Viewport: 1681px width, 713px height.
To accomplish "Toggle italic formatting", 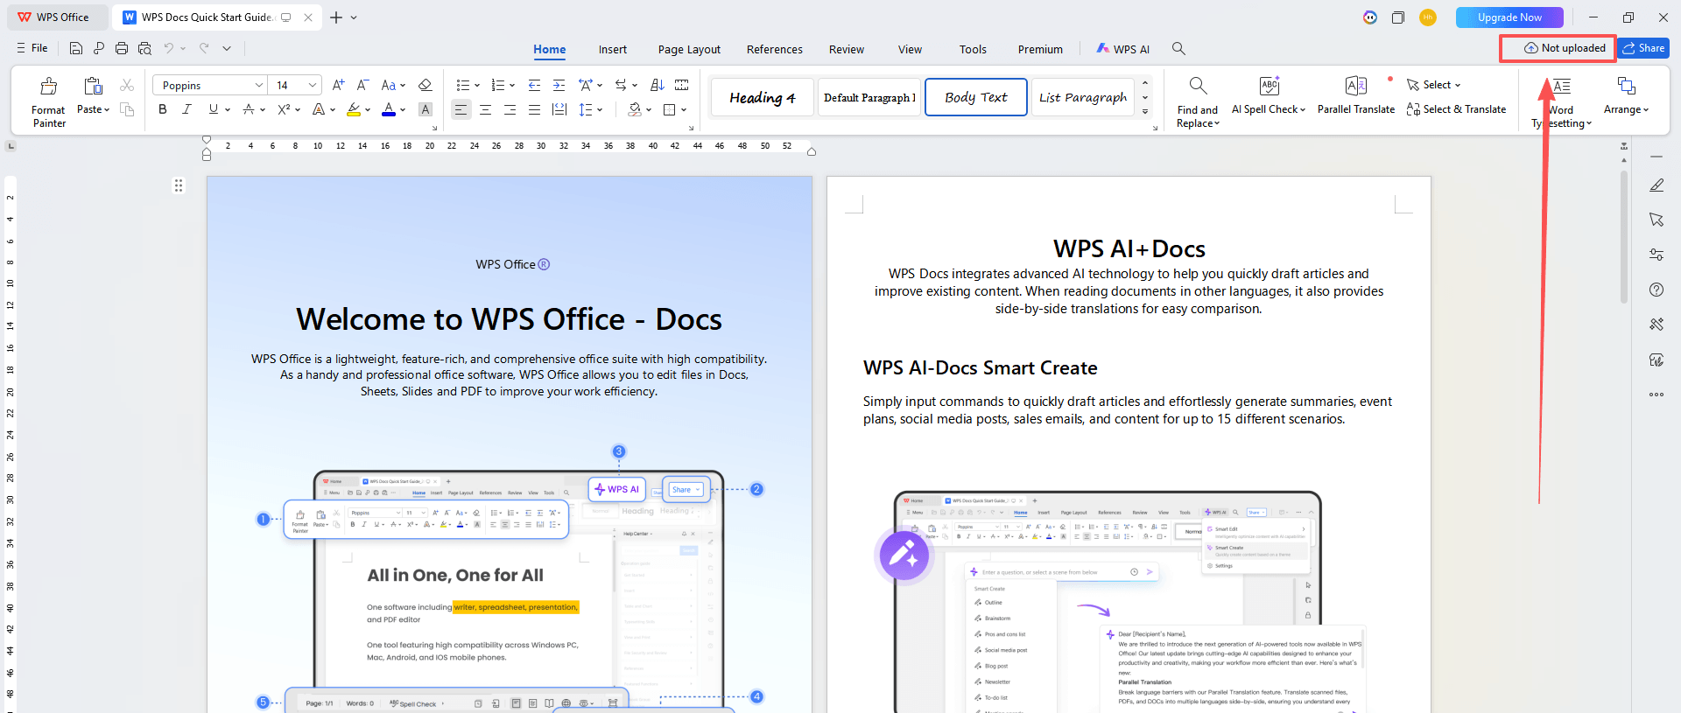I will [x=186, y=109].
